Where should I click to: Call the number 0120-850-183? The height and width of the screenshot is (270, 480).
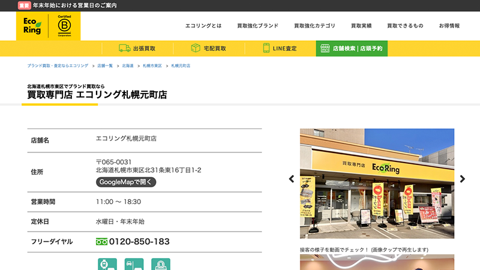coord(139,242)
